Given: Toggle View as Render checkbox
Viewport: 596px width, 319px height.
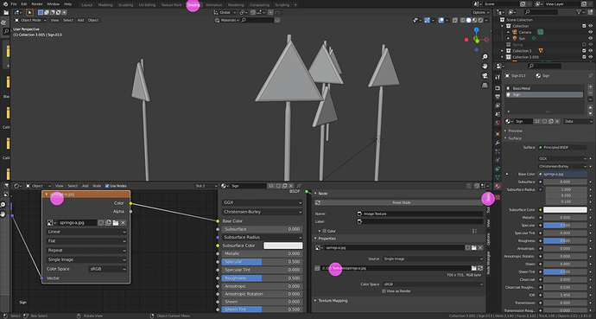Looking at the screenshot, I should coord(384,291).
